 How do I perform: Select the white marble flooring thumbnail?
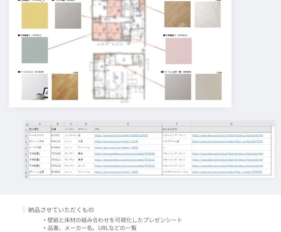pyautogui.click(x=208, y=14)
